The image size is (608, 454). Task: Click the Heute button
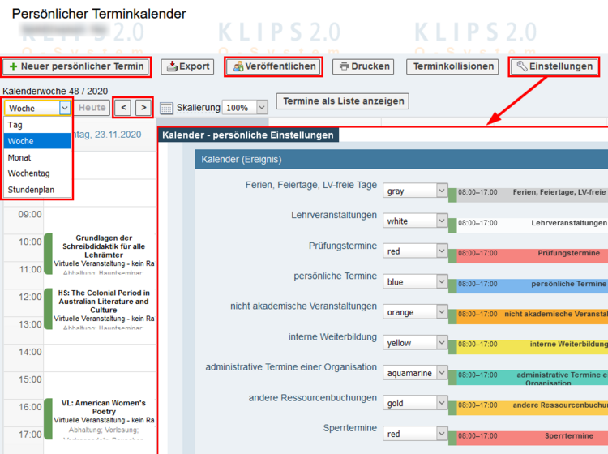pos(92,107)
